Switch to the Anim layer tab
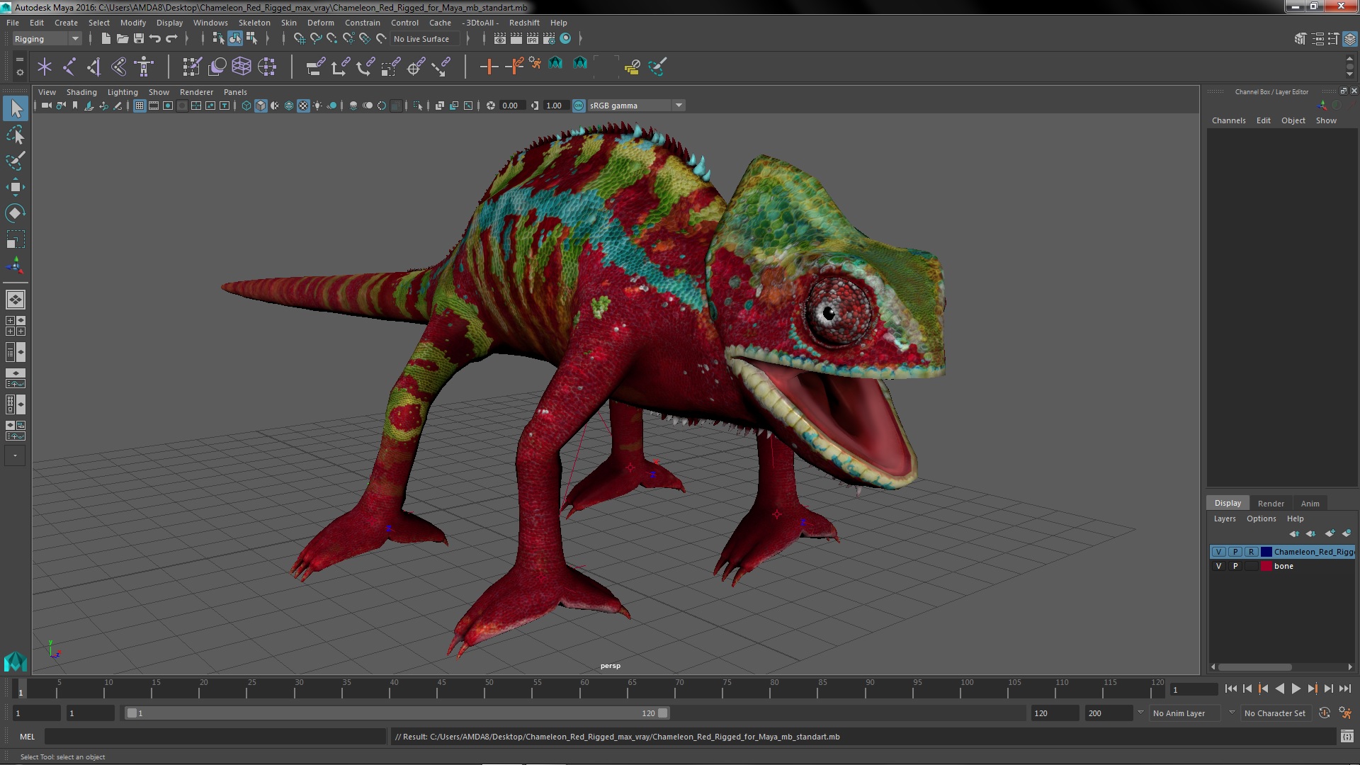The image size is (1360, 765). click(x=1310, y=504)
